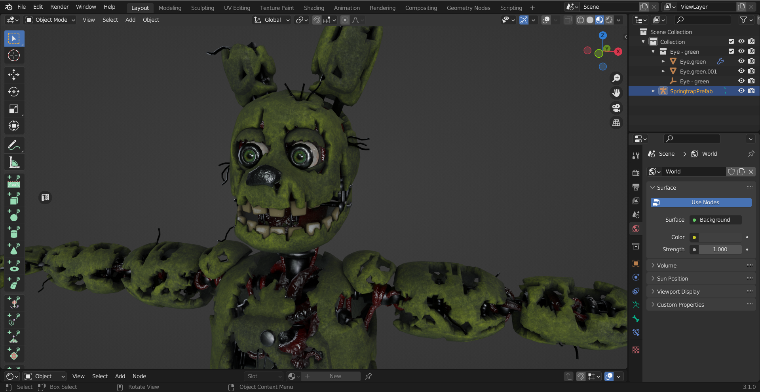Screen dimensions: 760x392
Task: Disable SpringtrapPrefab in renders
Action: pos(752,91)
